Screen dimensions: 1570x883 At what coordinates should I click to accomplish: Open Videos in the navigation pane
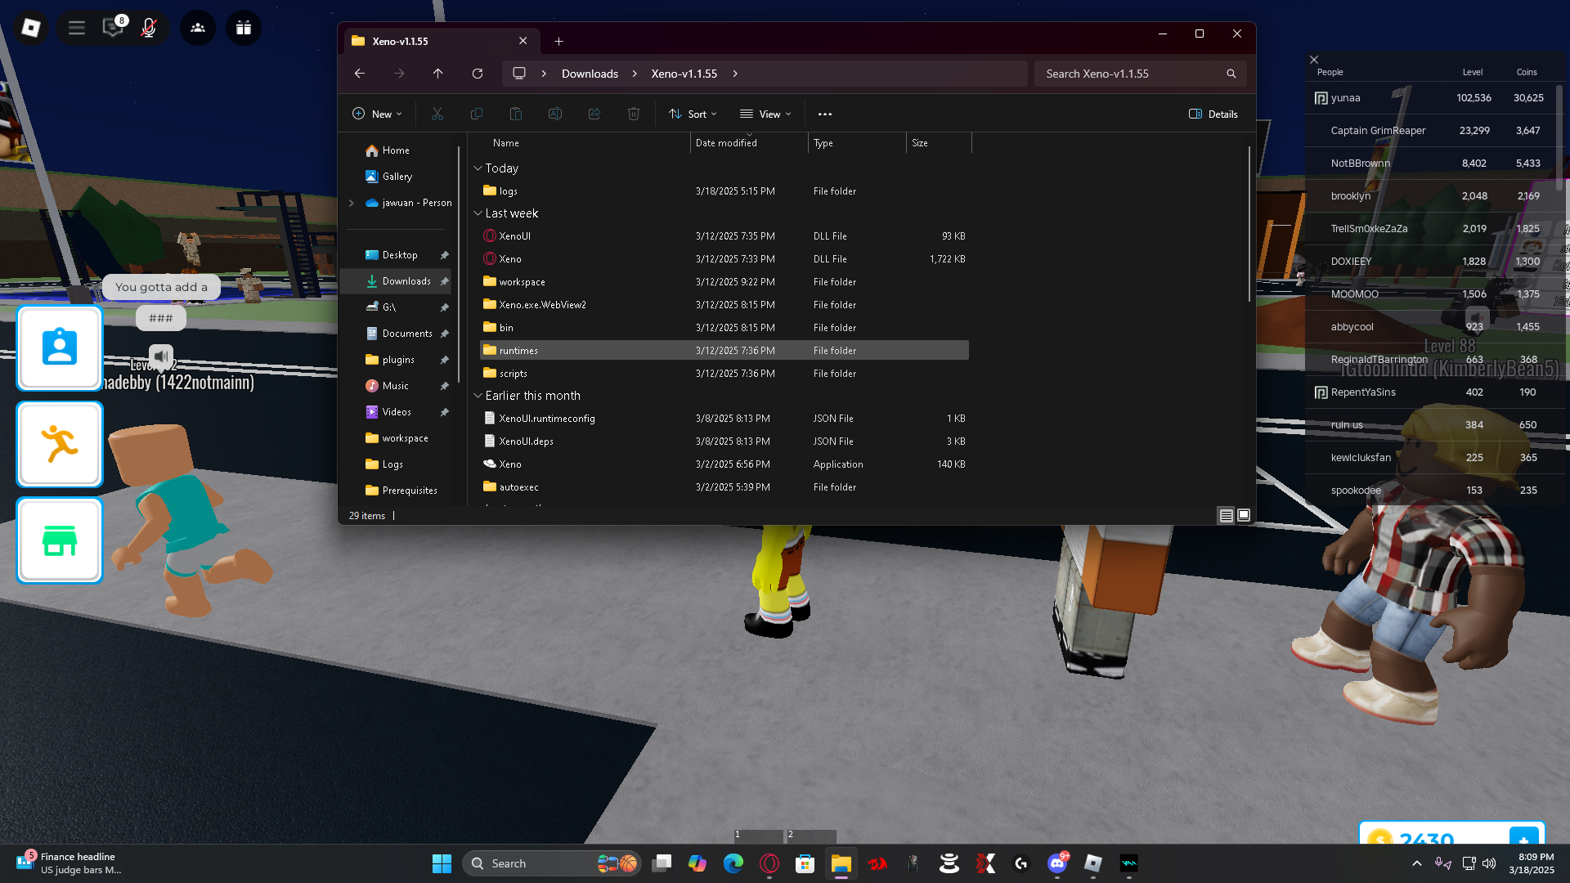[x=397, y=412]
